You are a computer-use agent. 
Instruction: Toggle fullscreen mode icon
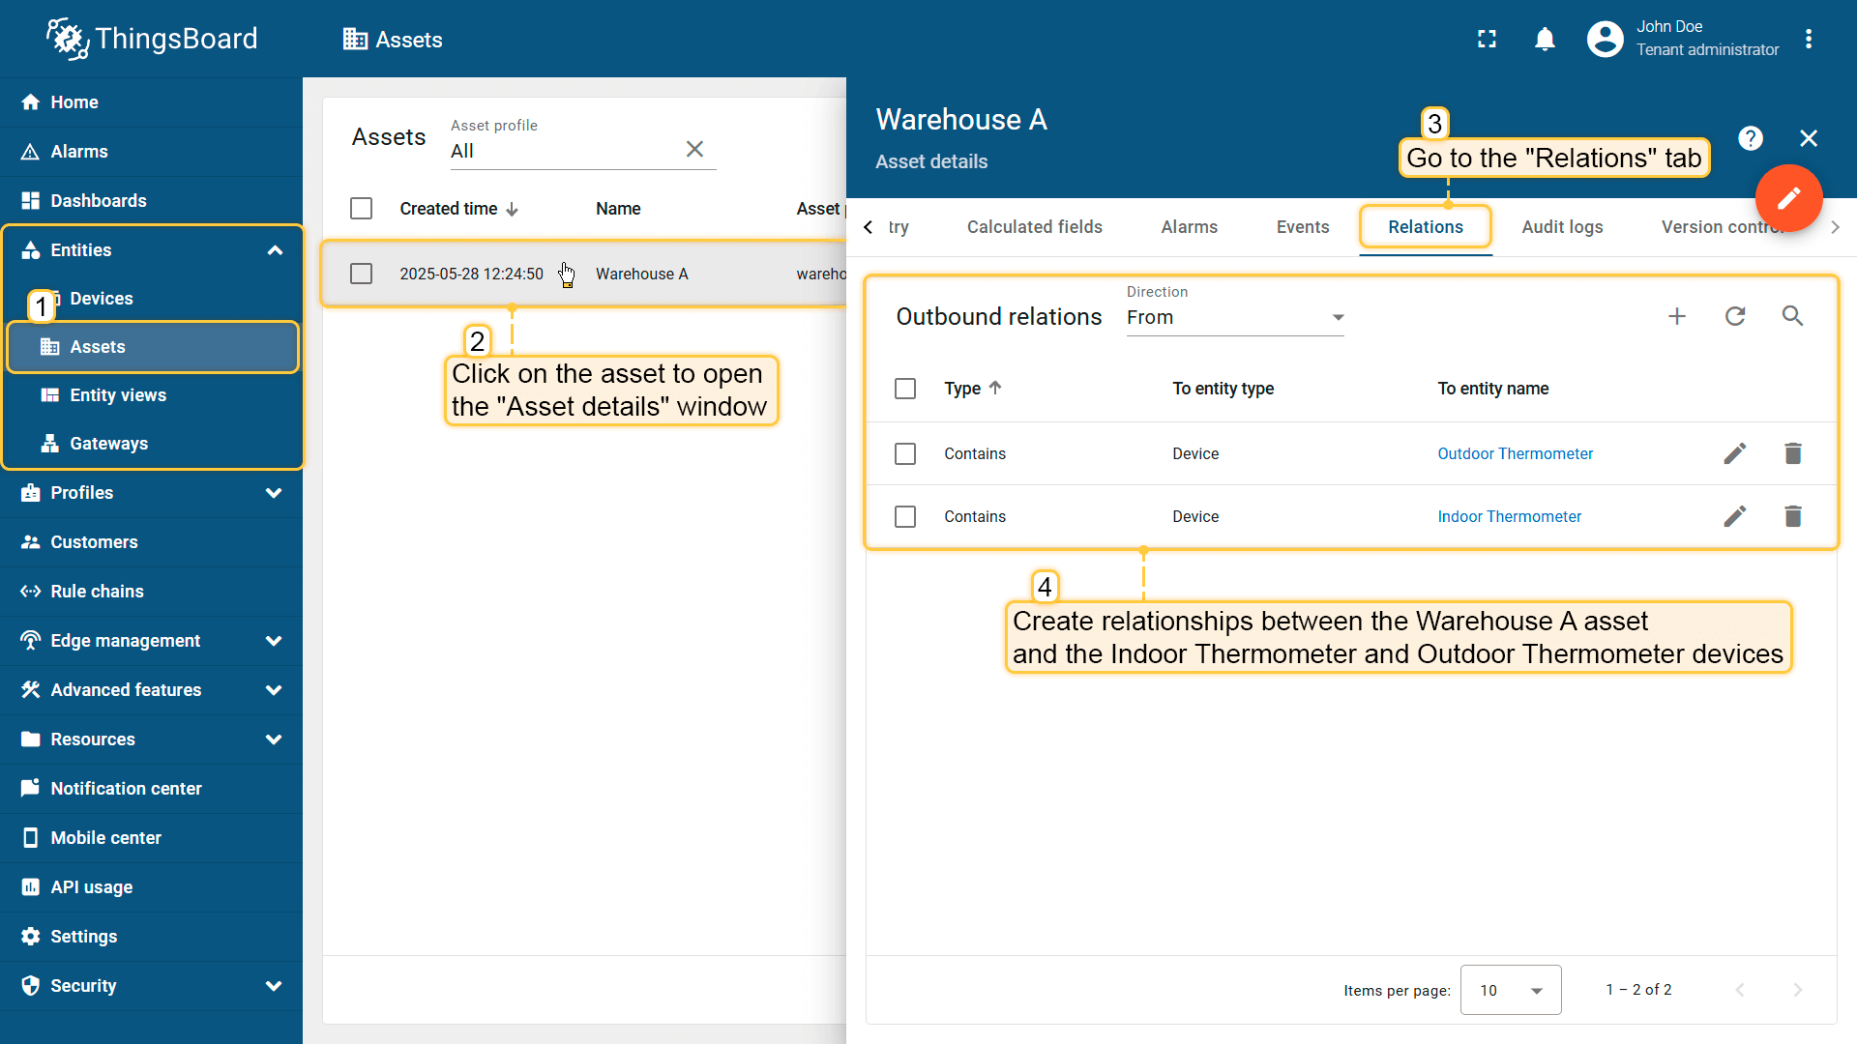pos(1487,39)
